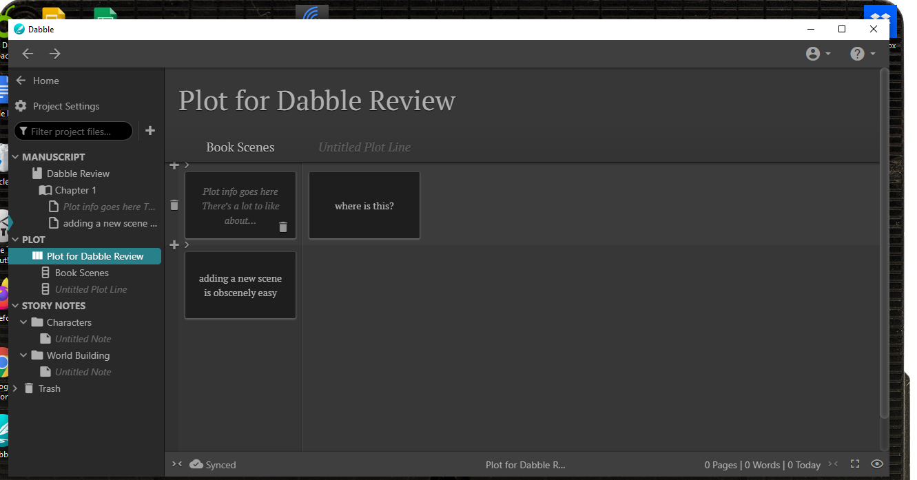Open the help menu dropdown
The width and height of the screenshot is (917, 480).
click(x=862, y=54)
